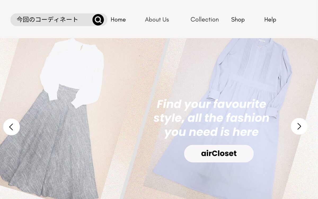The image size is (318, 199).
Task: Advance to the next slide with right arrow
Action: pos(299,126)
